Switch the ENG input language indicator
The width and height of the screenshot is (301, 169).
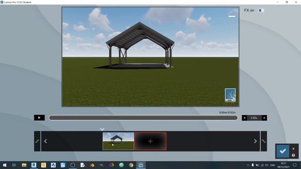(x=273, y=165)
